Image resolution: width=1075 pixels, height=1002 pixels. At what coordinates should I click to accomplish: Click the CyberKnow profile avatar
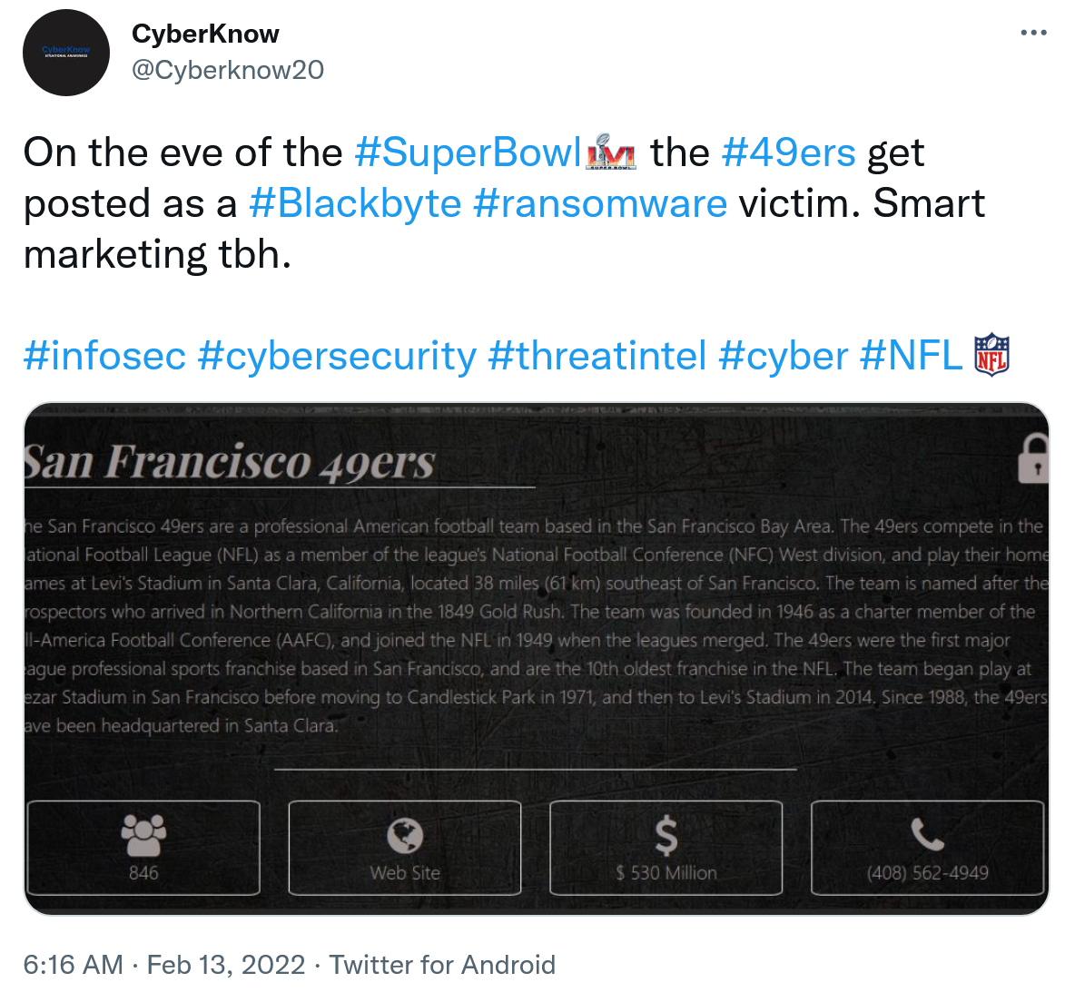coord(66,54)
